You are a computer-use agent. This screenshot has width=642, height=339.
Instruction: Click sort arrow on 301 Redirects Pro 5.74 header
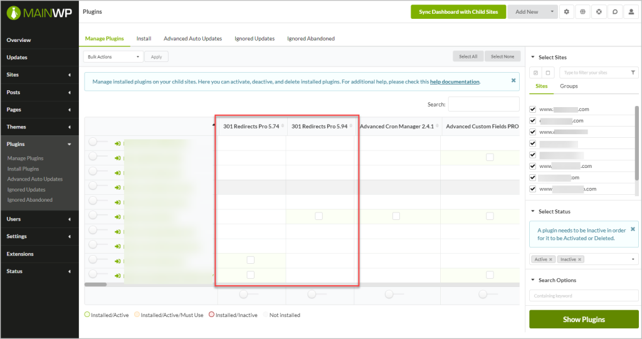(283, 126)
